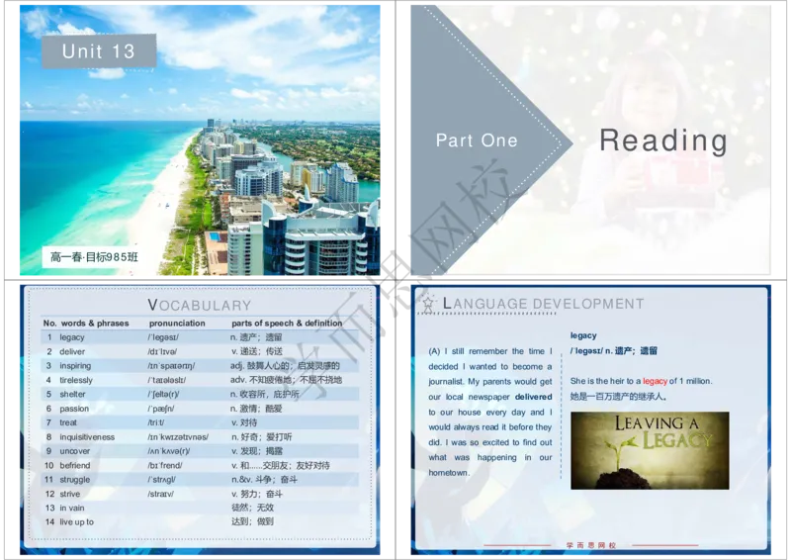This screenshot has width=791, height=560.
Task: Select the pronunciation /straɪv/ cell
Action: click(x=161, y=494)
